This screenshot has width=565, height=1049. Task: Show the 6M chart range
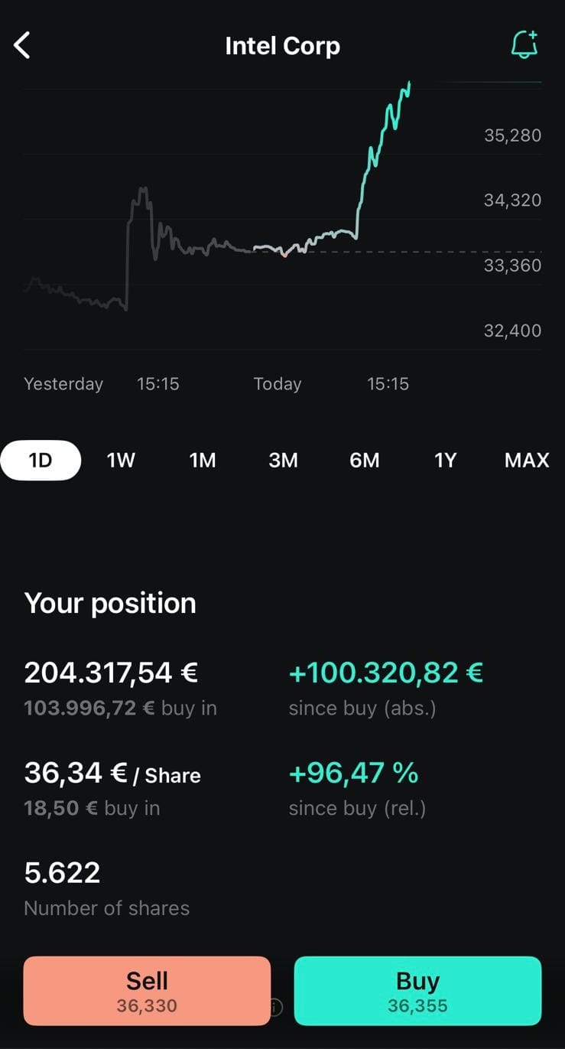click(365, 460)
